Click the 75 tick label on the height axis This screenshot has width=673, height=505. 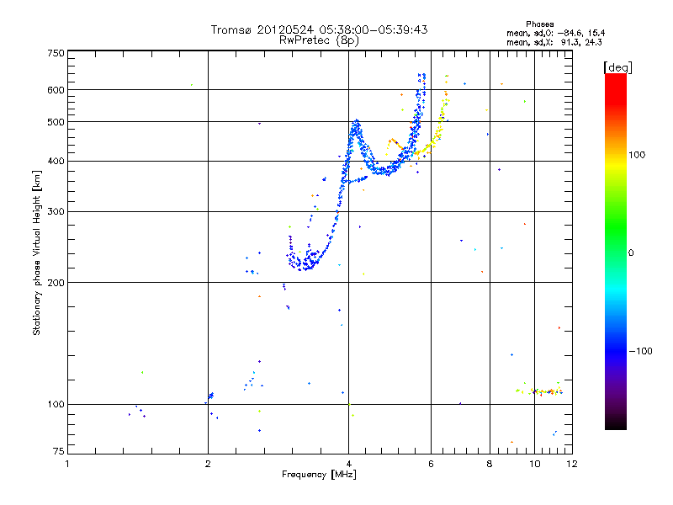pyautogui.click(x=59, y=451)
